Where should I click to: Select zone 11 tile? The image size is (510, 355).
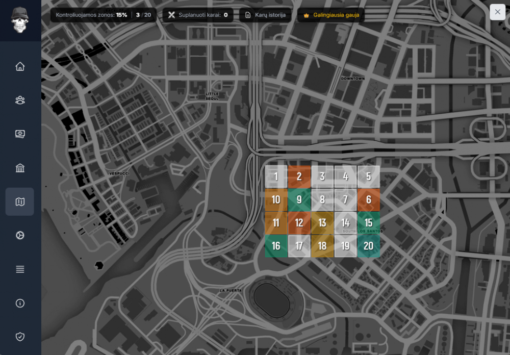[x=276, y=222]
